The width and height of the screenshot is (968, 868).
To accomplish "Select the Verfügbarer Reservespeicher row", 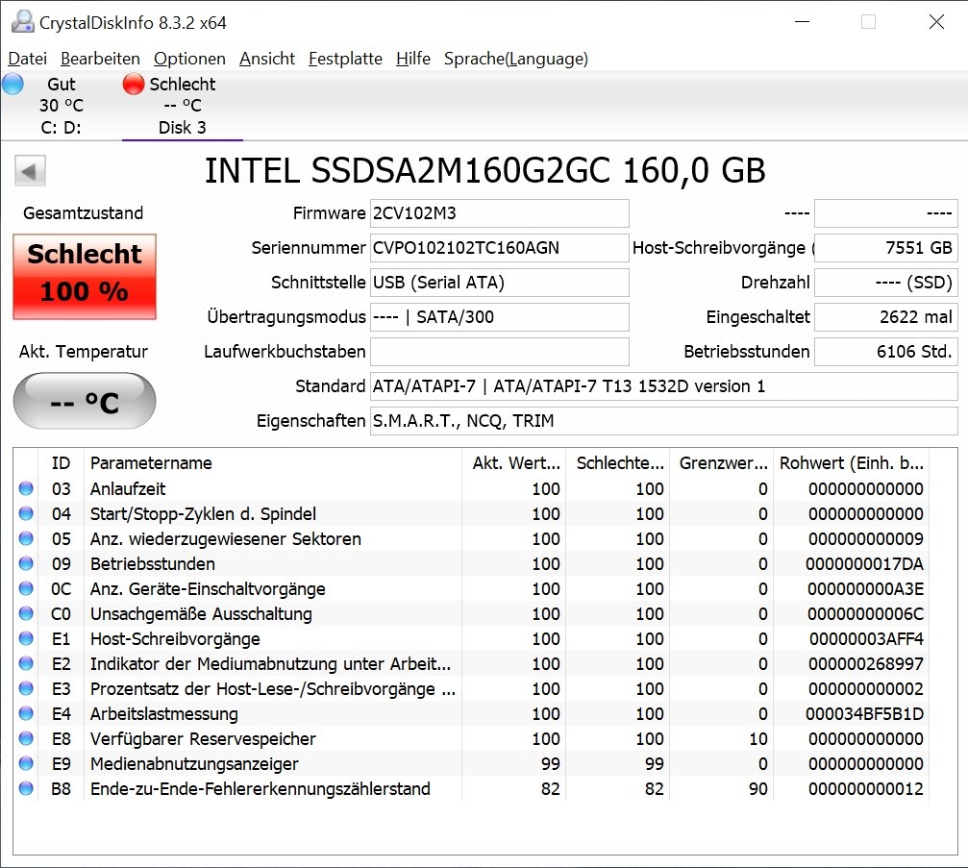I will coord(269,739).
